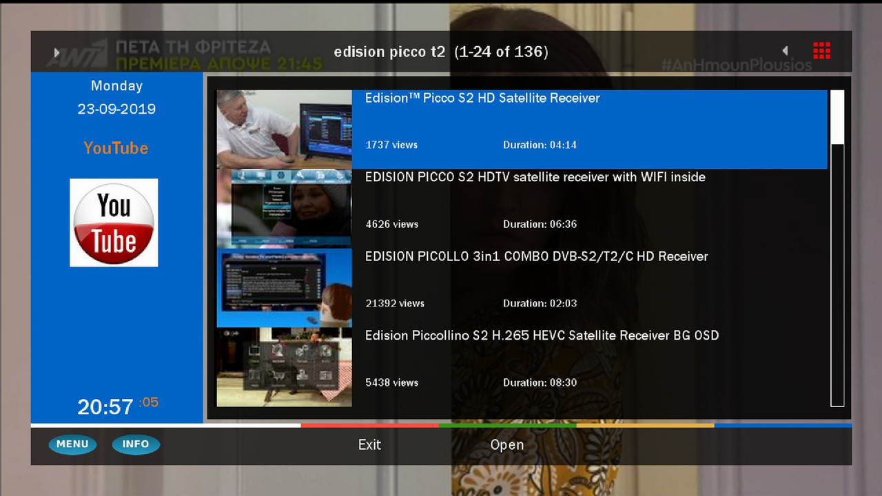Open thumbnail of PICCO S2 HDTV WIFI video
882x496 pixels.
284,209
